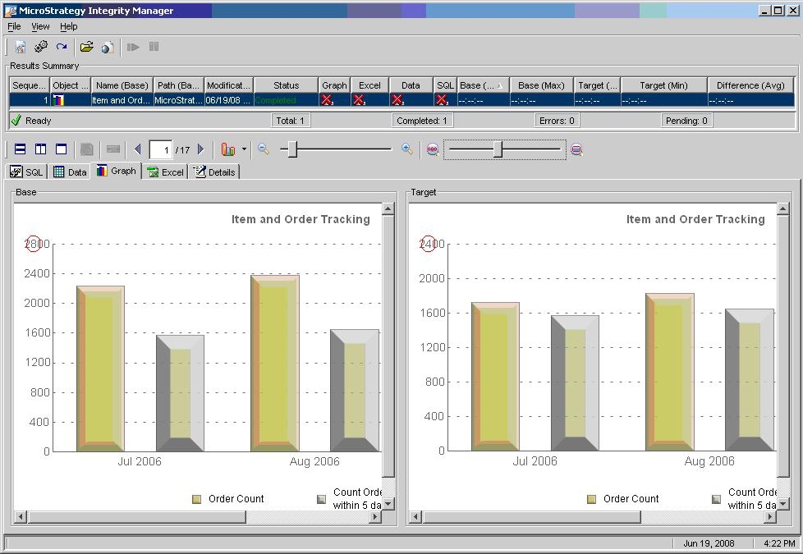Image resolution: width=803 pixels, height=554 pixels.
Task: Click the second toolbar slider thumb
Action: (498, 149)
